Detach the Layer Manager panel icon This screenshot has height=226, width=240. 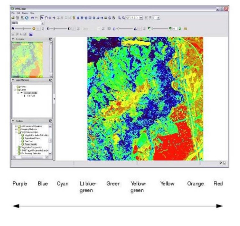(51, 80)
